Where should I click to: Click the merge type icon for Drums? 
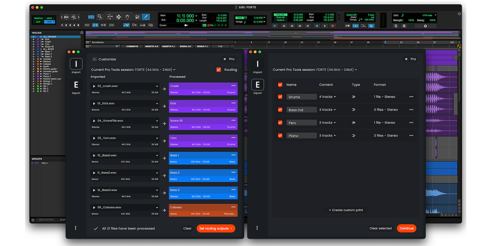pos(354,97)
